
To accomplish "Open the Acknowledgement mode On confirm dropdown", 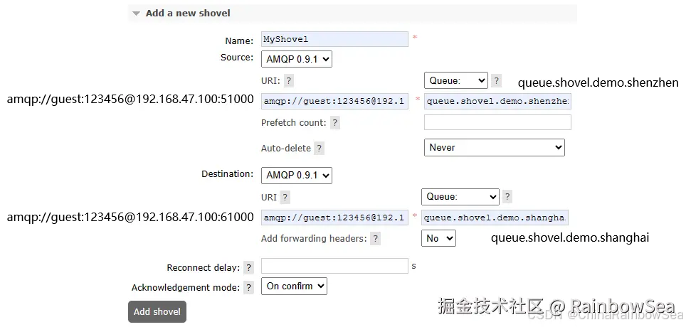I will (294, 286).
